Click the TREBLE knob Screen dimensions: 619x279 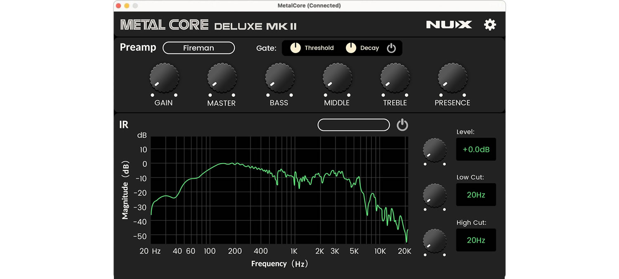(x=395, y=78)
